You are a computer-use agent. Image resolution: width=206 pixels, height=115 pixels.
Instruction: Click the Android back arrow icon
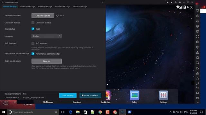click(x=197, y=88)
